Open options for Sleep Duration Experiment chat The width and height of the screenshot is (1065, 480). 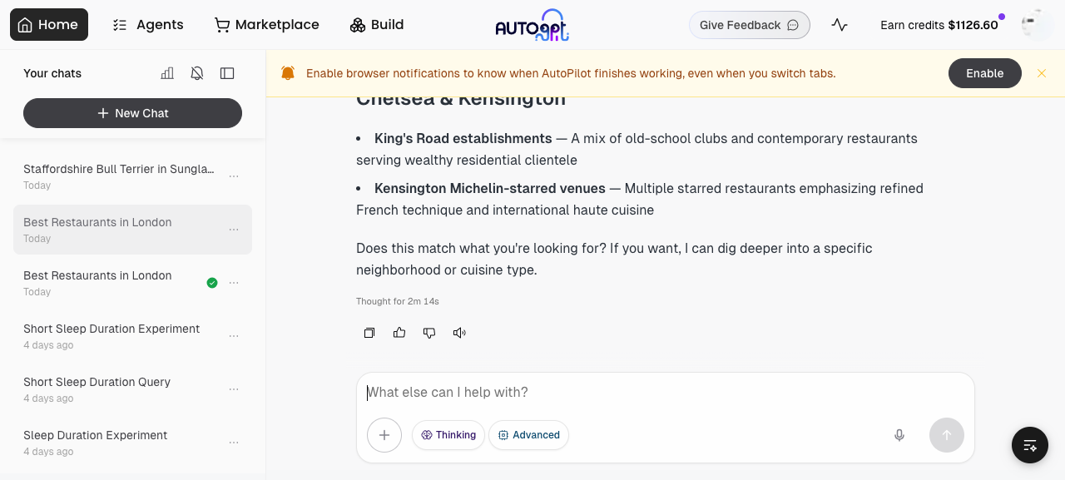click(234, 443)
